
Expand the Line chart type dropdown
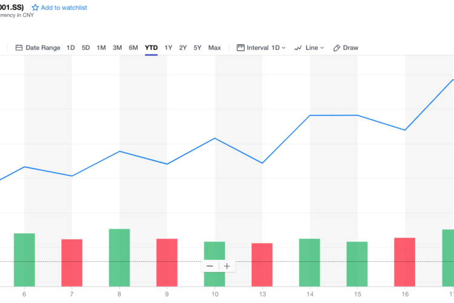315,48
